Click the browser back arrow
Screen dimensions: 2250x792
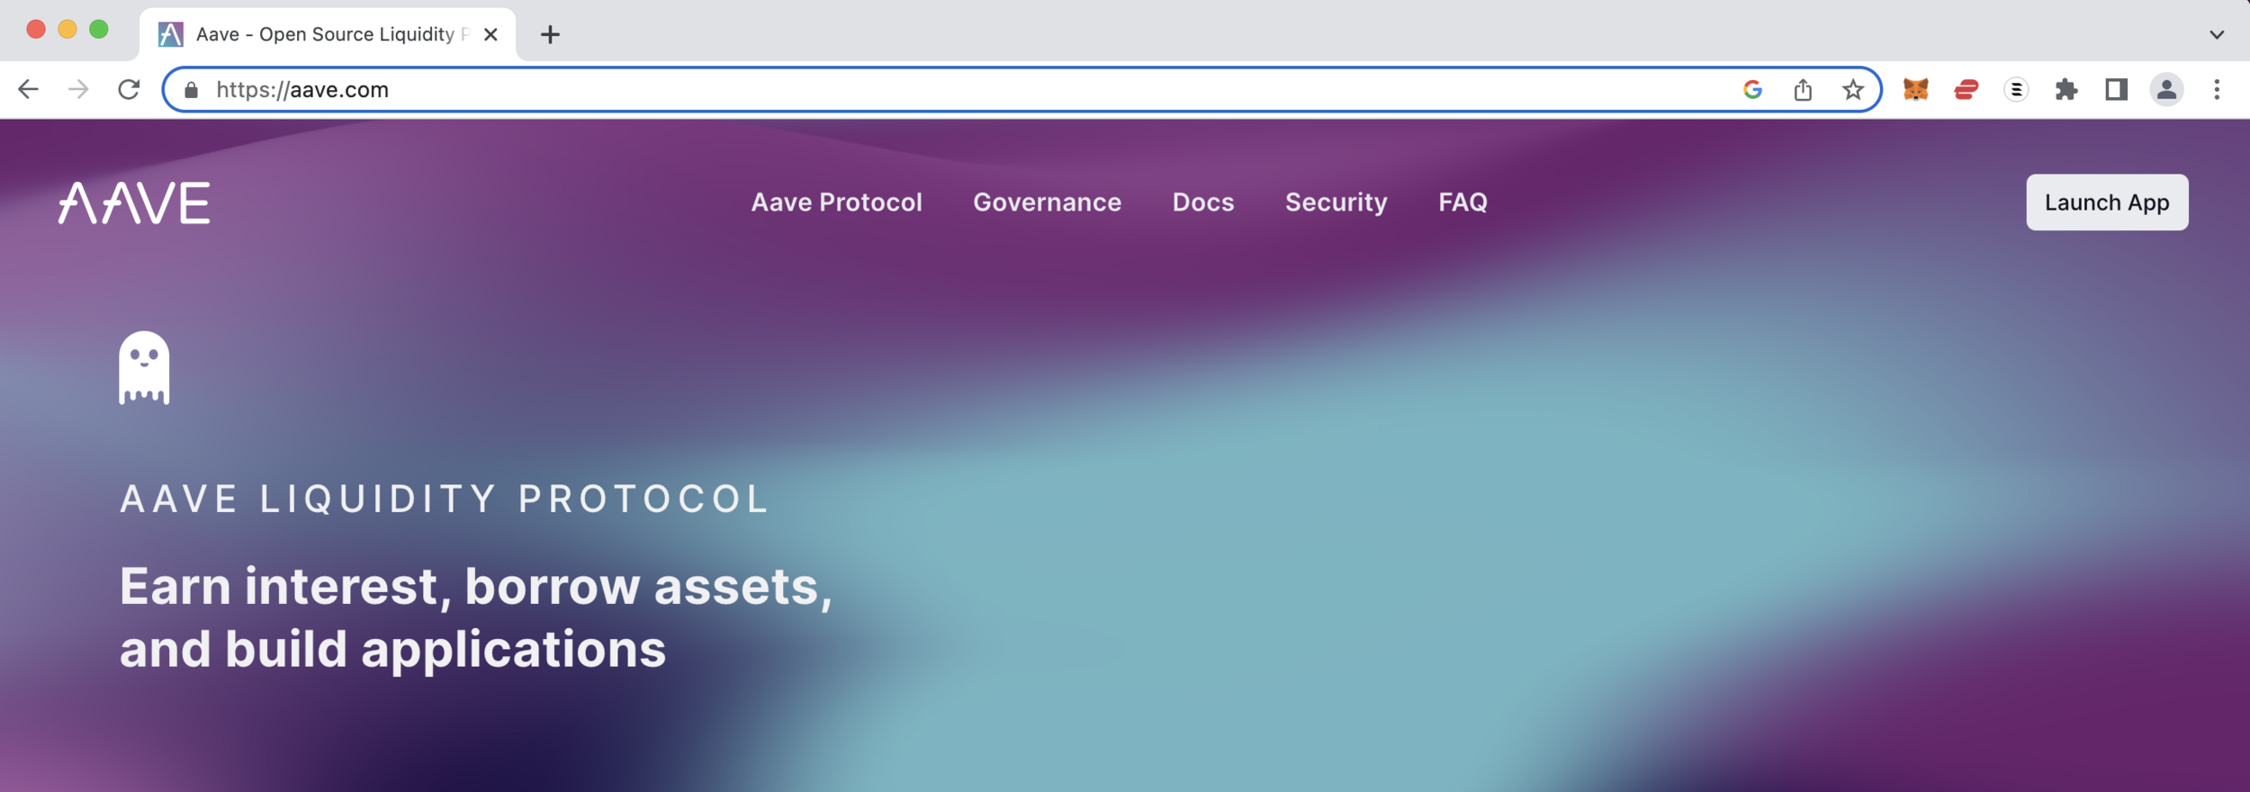click(x=29, y=89)
